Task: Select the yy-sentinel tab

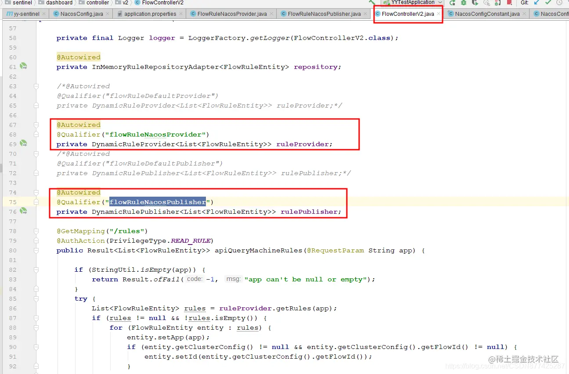Action: (26, 14)
